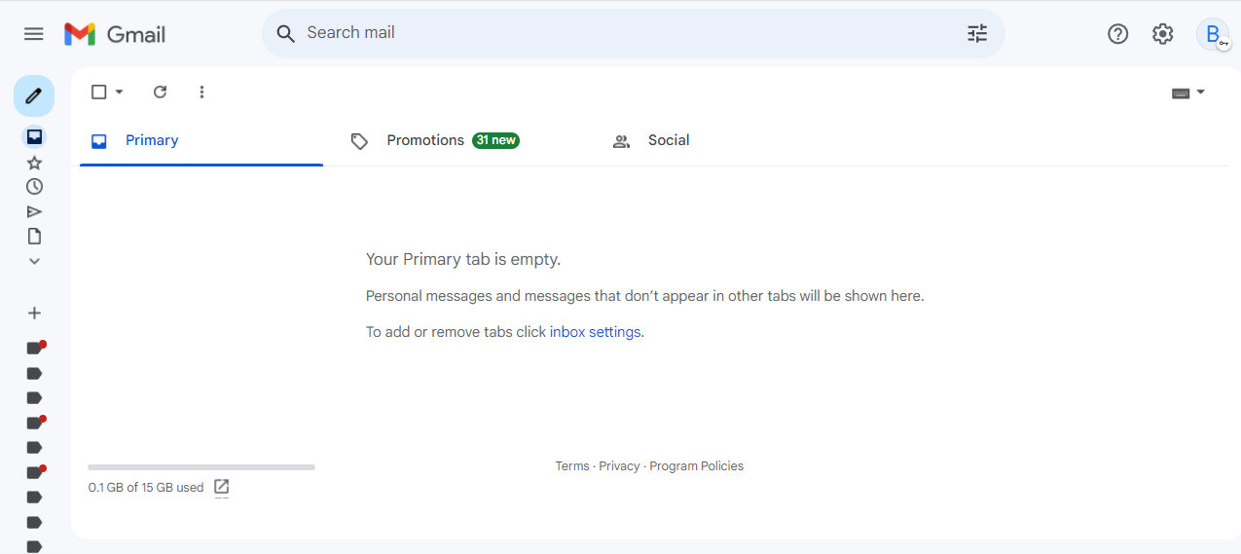
Task: Open the Drafts icon in the sidebar
Action: click(x=34, y=236)
